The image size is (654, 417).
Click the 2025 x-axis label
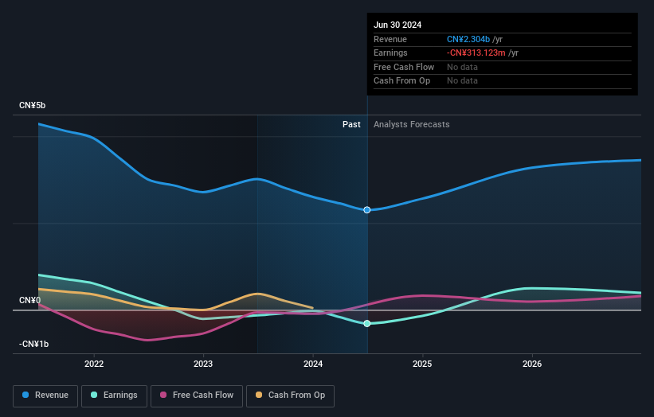tap(422, 364)
